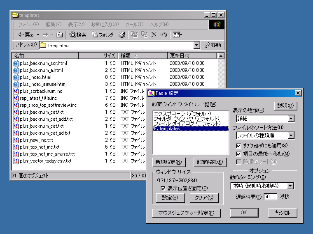
Task: Sort by the 更新日時 column header
Action: pos(192,56)
